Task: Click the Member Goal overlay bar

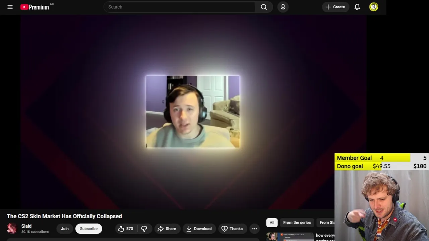Action: pyautogui.click(x=382, y=158)
